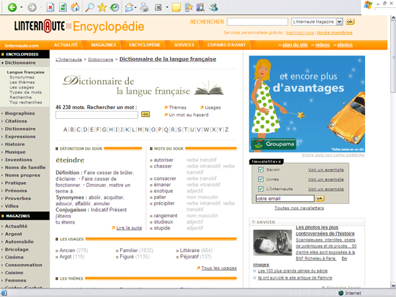Click the Print icon
This screenshot has width=396, height=297.
[145, 7]
